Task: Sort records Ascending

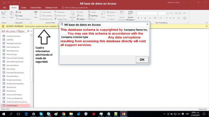Action: [x=45, y=12]
